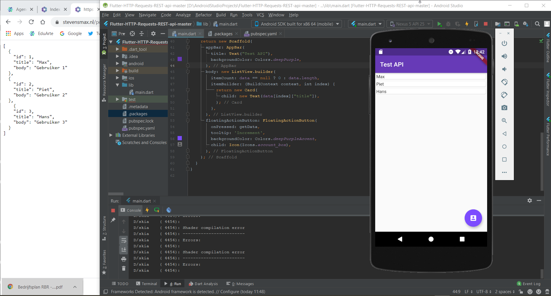Screen dimensions: 551x296
Task: Open the Terminal tool window button
Action: pos(146,284)
